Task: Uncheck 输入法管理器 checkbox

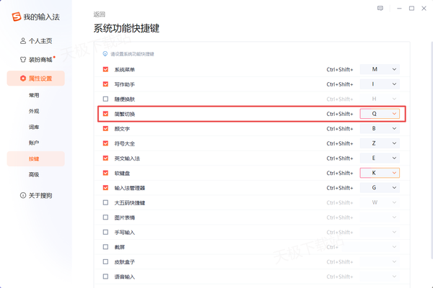Action: [x=105, y=188]
